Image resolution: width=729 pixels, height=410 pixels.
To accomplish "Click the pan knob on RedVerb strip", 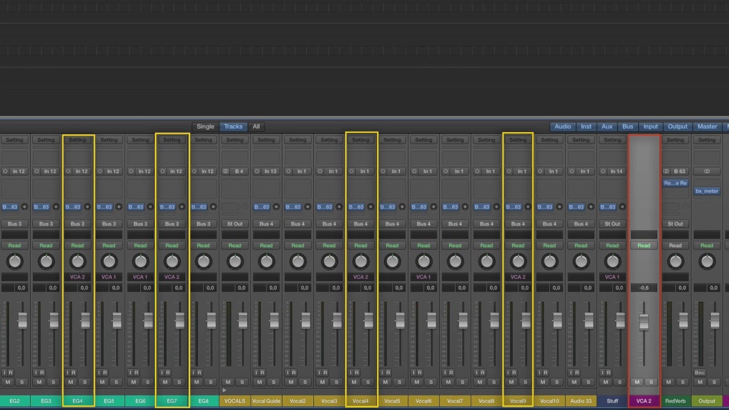I will tap(675, 261).
